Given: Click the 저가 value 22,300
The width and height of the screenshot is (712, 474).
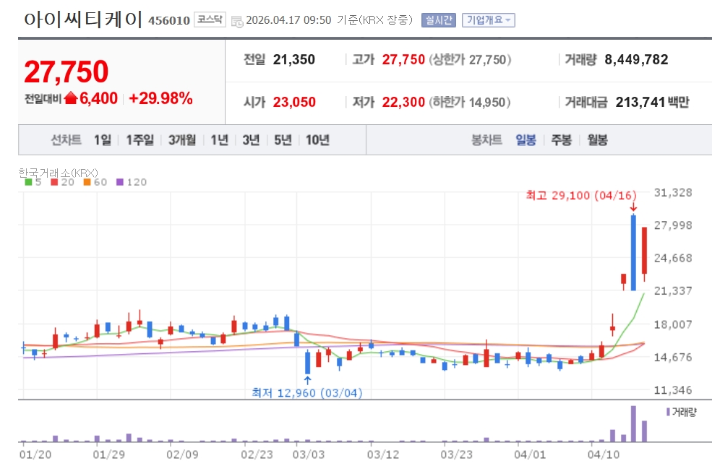Looking at the screenshot, I should tap(403, 102).
